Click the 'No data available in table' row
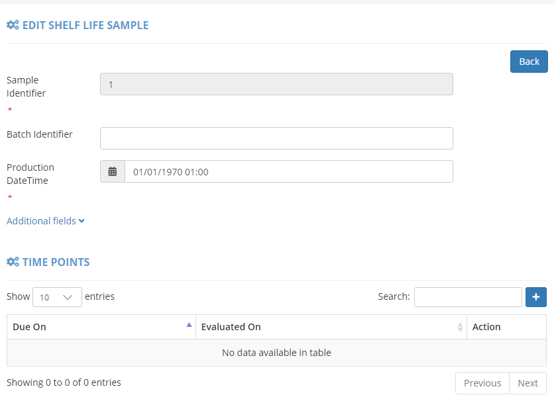 (276, 353)
